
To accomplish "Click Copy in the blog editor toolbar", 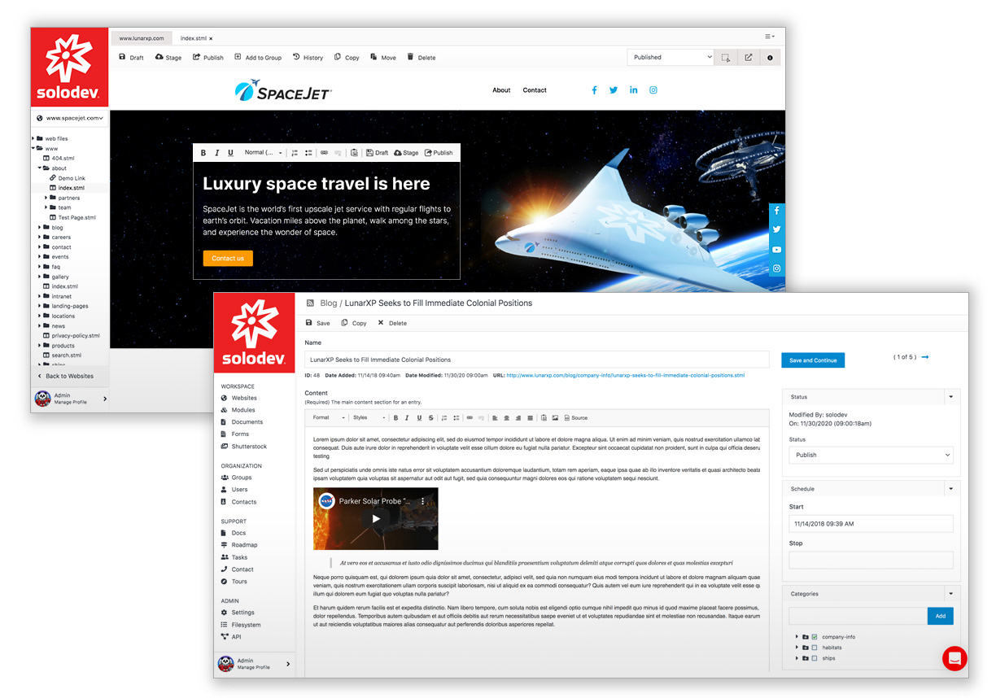I will click(x=354, y=323).
